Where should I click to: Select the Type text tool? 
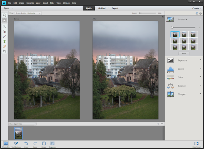(4, 41)
